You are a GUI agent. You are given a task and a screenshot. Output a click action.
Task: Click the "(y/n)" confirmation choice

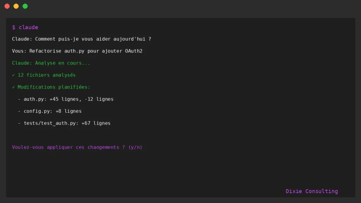pyautogui.click(x=135, y=147)
